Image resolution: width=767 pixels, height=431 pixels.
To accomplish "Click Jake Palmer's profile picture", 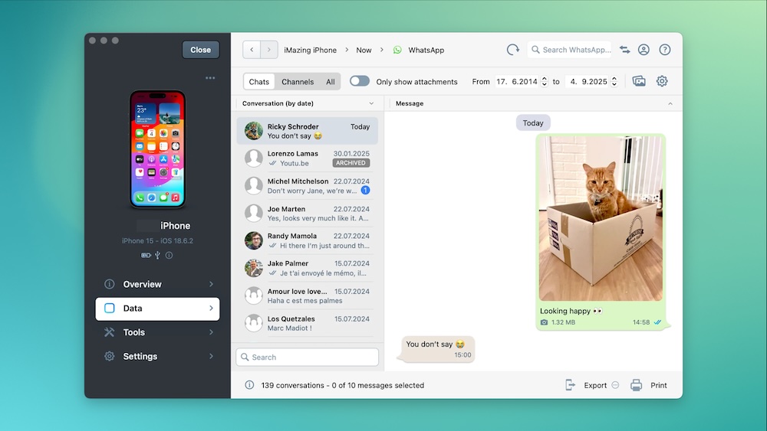I will tap(254, 268).
